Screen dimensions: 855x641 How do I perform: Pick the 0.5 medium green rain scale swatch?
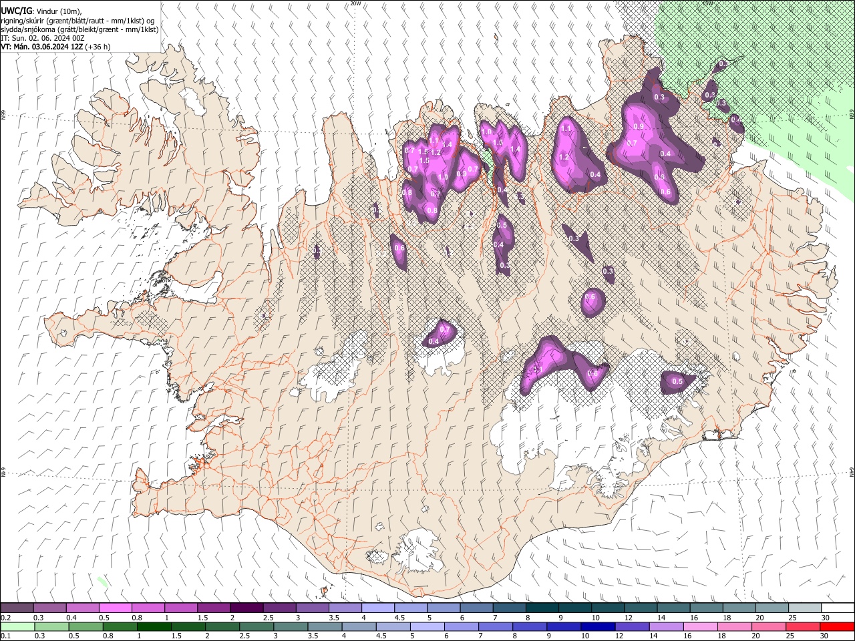[x=85, y=626]
